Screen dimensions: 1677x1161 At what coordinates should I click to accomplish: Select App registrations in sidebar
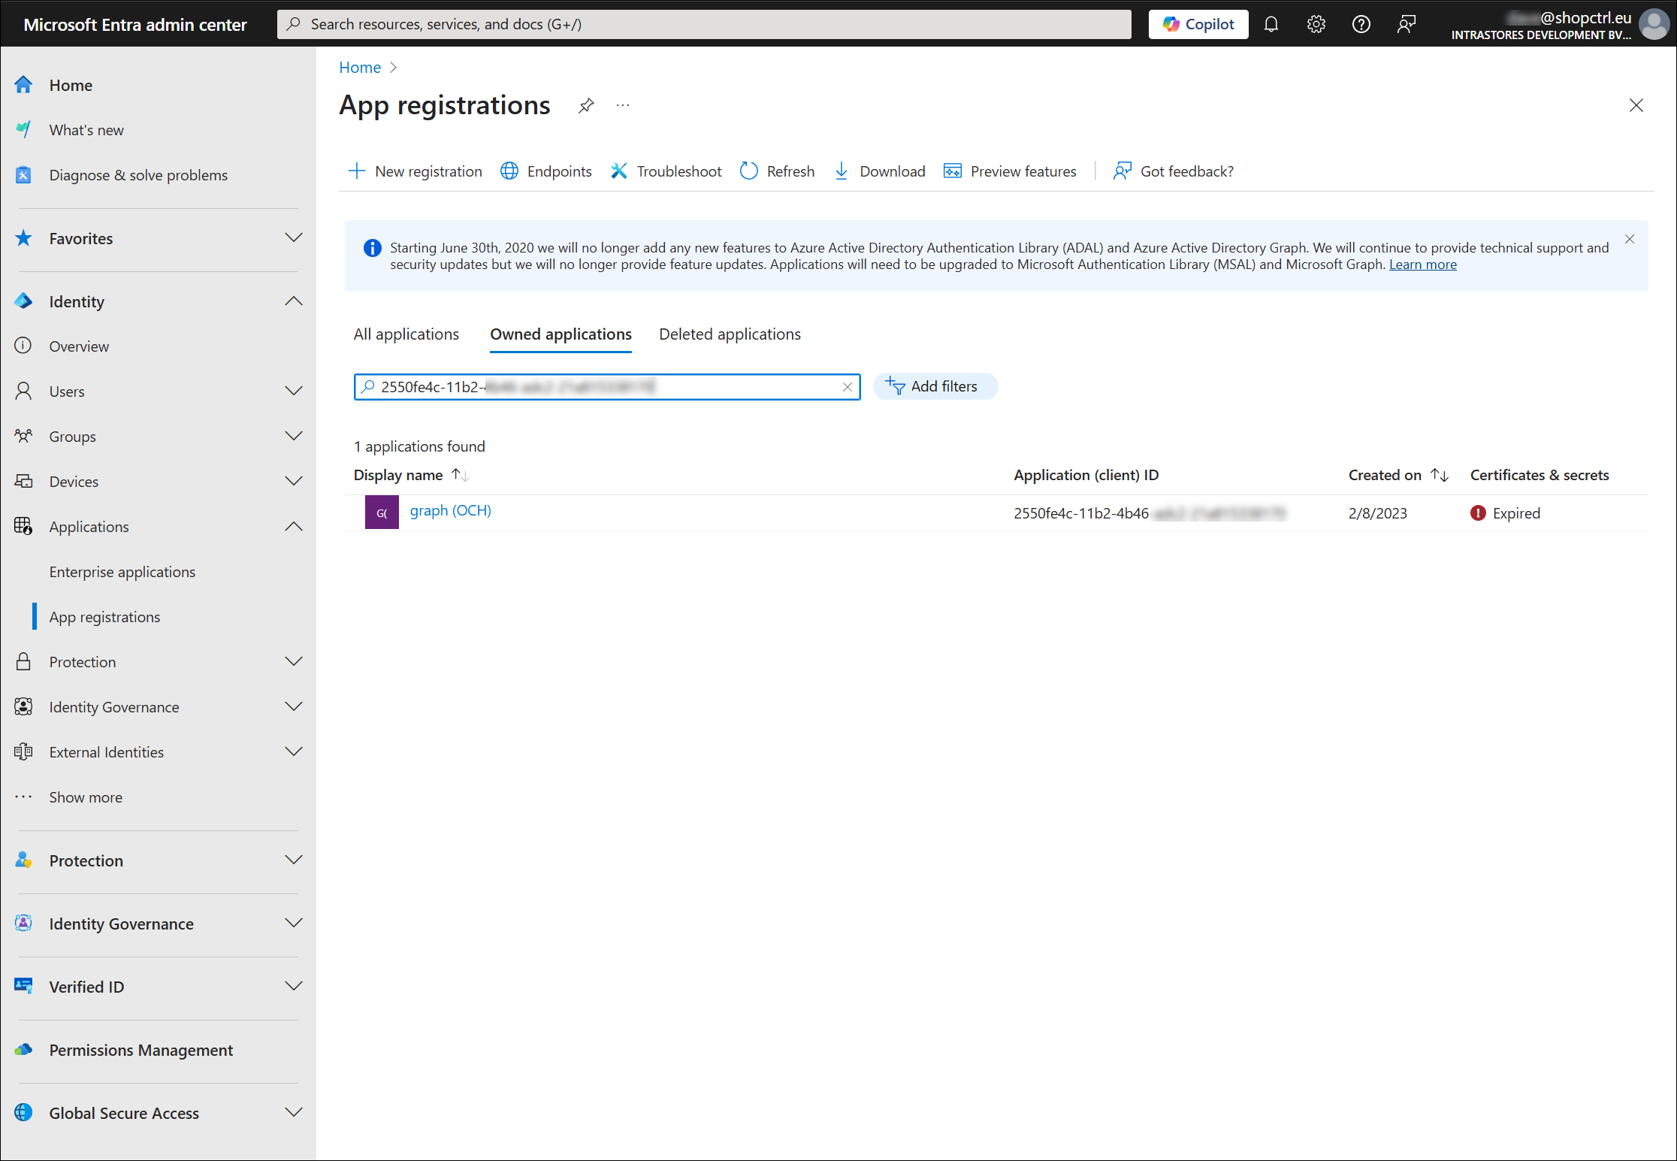pyautogui.click(x=104, y=617)
